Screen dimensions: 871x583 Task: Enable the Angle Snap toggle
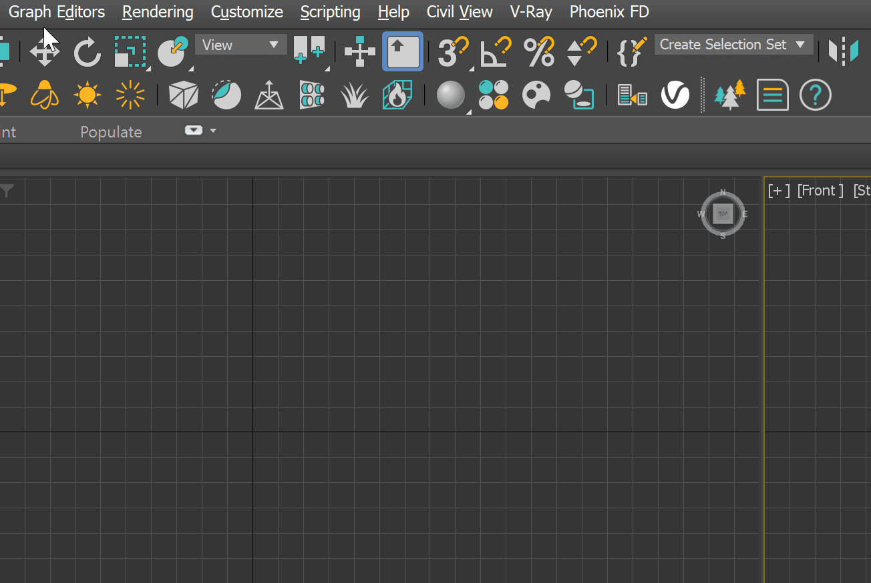click(496, 51)
